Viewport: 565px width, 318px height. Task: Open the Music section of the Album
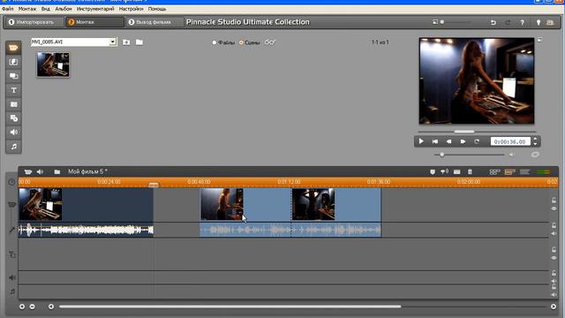(13, 147)
